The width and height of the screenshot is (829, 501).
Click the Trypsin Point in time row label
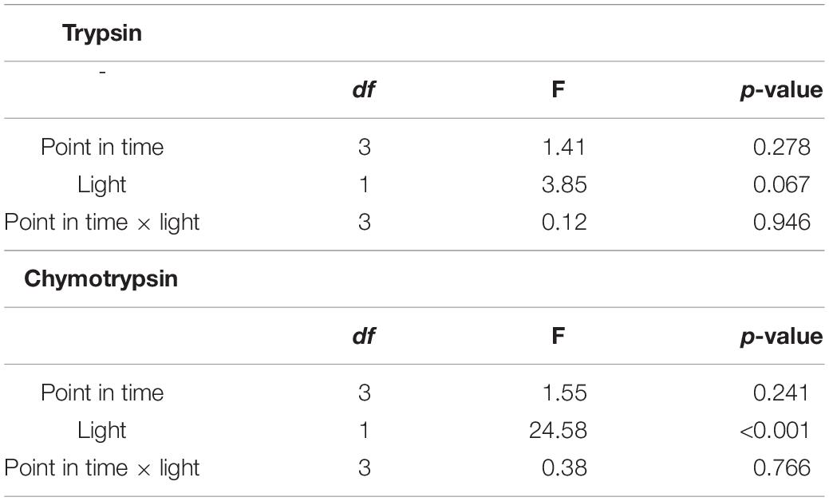tap(102, 147)
